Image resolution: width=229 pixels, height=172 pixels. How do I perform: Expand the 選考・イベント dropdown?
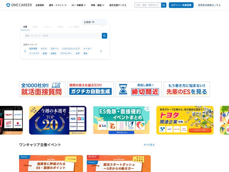pyautogui.click(x=58, y=5)
